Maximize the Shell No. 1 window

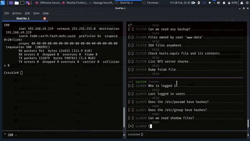244,8
